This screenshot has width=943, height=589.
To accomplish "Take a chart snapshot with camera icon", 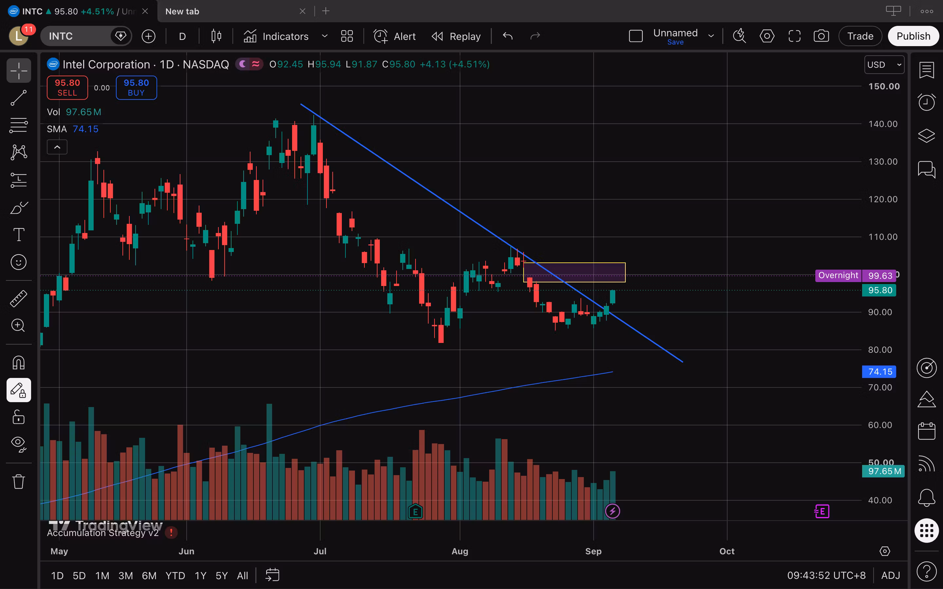I will (821, 36).
